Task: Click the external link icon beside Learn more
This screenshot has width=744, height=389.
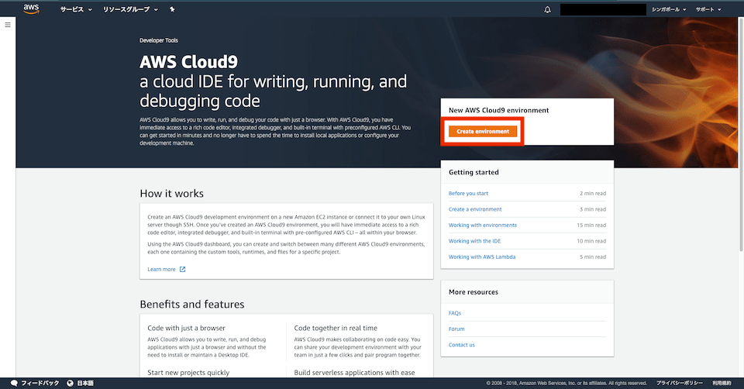Action: 183,270
